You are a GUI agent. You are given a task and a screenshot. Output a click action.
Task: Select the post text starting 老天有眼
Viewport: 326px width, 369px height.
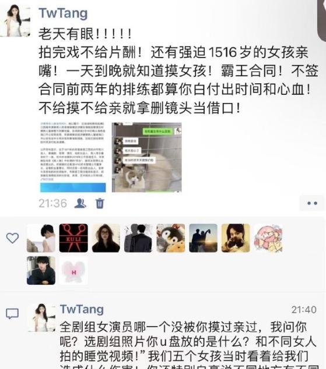click(178, 70)
